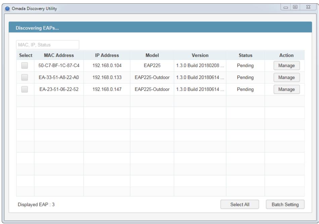Click EAP225-Outdoor model in the 192.168.0.147 row

tap(152, 89)
